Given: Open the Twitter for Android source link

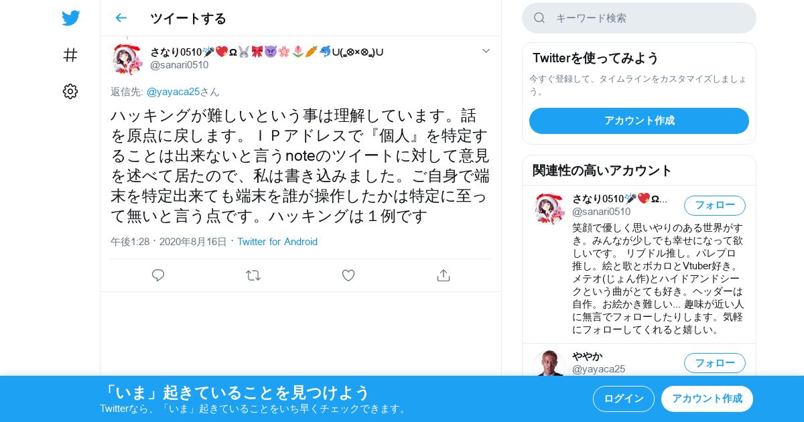Looking at the screenshot, I should point(277,242).
